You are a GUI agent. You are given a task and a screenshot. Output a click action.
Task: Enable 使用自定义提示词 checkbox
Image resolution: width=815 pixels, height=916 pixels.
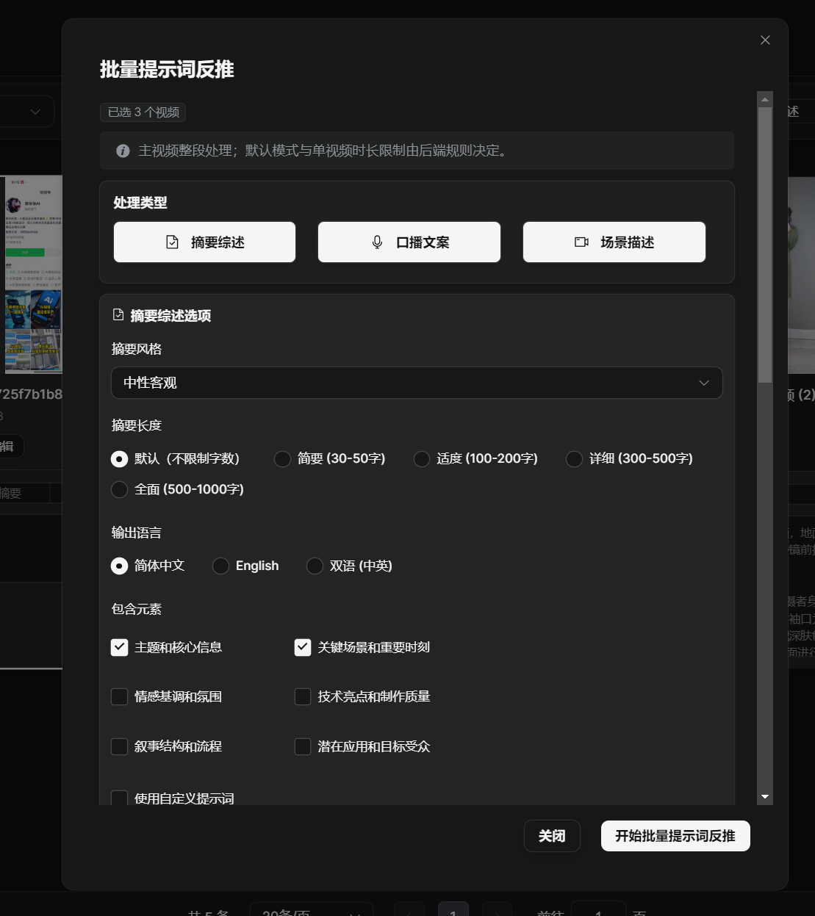(119, 798)
